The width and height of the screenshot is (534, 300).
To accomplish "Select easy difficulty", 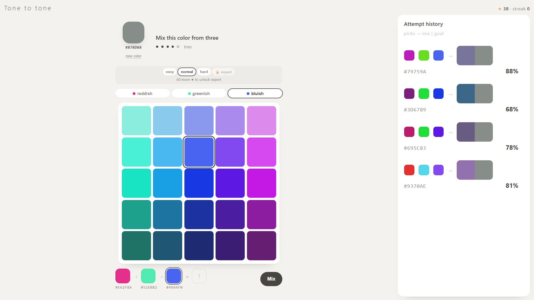I will click(x=170, y=72).
